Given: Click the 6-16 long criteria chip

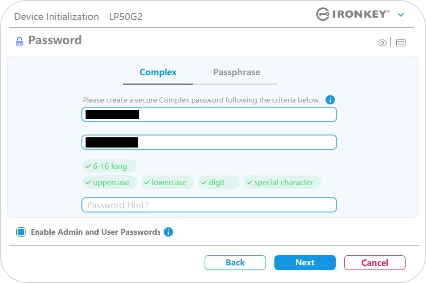Looking at the screenshot, I should [x=109, y=166].
